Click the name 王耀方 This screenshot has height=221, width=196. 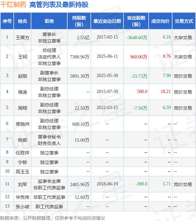23,38
